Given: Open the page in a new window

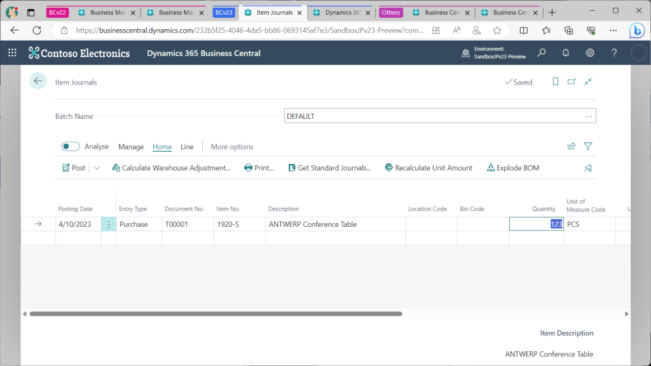Looking at the screenshot, I should coord(572,82).
